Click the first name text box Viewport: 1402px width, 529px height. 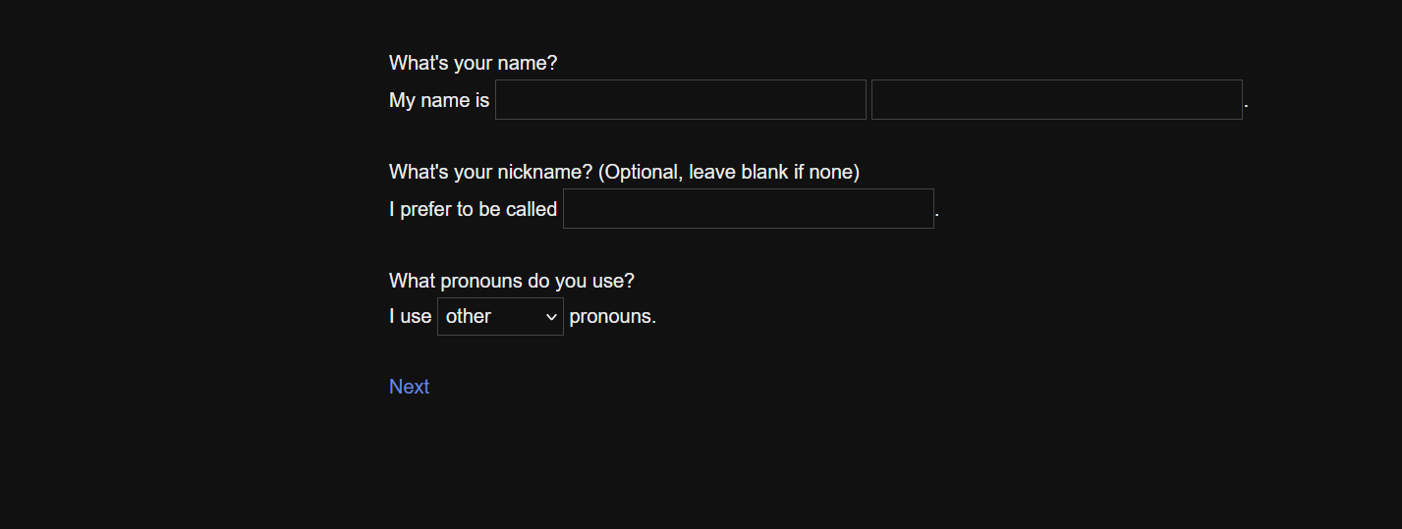pos(680,100)
